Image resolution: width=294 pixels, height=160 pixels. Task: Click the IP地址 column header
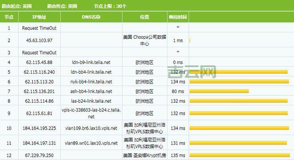(x=39, y=17)
